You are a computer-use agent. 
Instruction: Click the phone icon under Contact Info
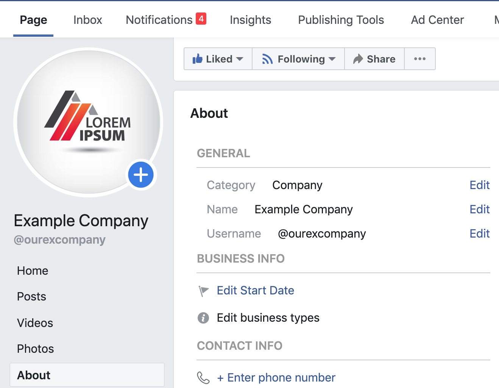(203, 377)
